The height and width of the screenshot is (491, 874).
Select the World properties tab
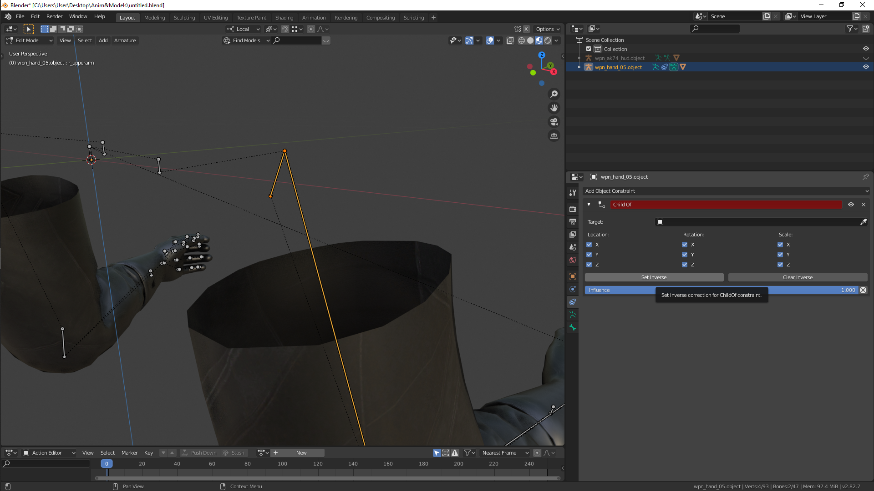click(572, 260)
